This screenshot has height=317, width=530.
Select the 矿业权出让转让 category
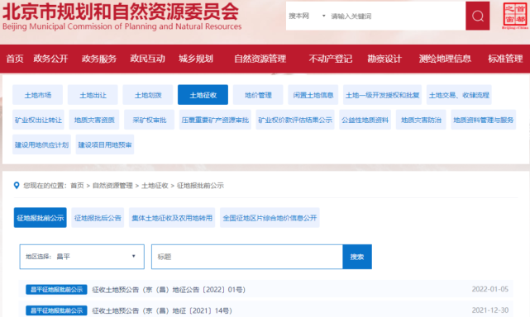38,120
